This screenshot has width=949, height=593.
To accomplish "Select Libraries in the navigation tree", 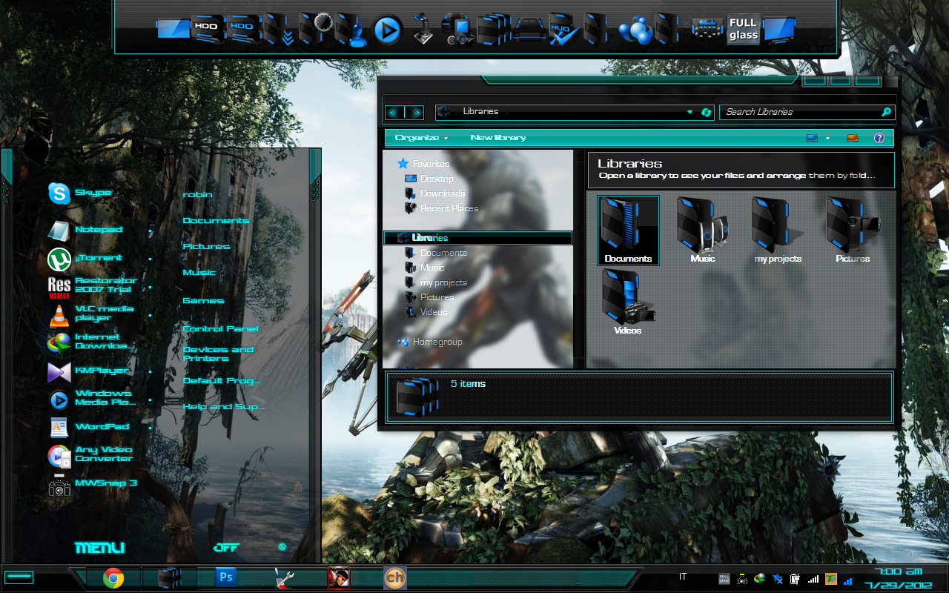I will [x=478, y=238].
